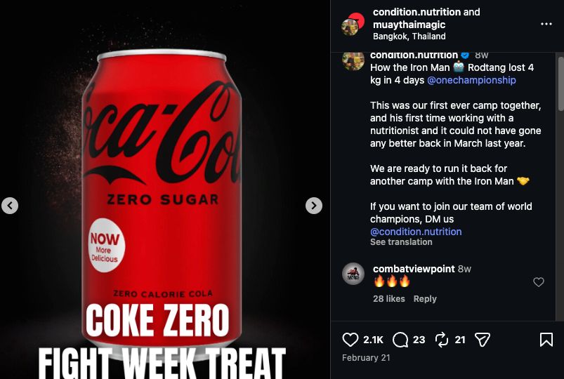Share post with paper plane icon
Screen dimensions: 564x379
tap(482, 340)
